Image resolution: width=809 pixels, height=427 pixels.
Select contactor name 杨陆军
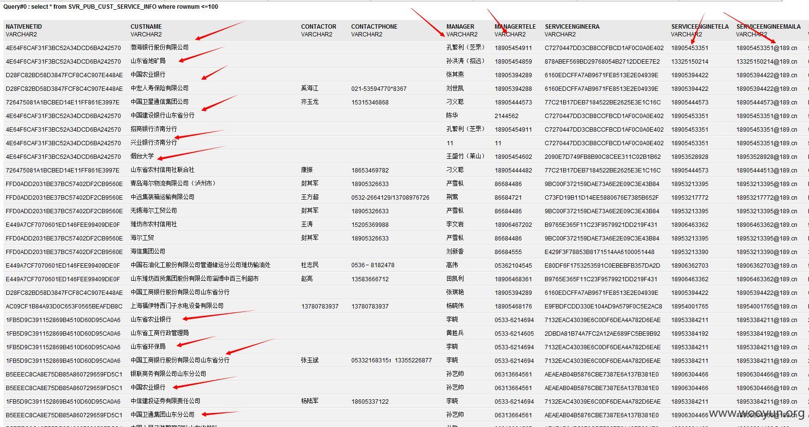(x=310, y=401)
